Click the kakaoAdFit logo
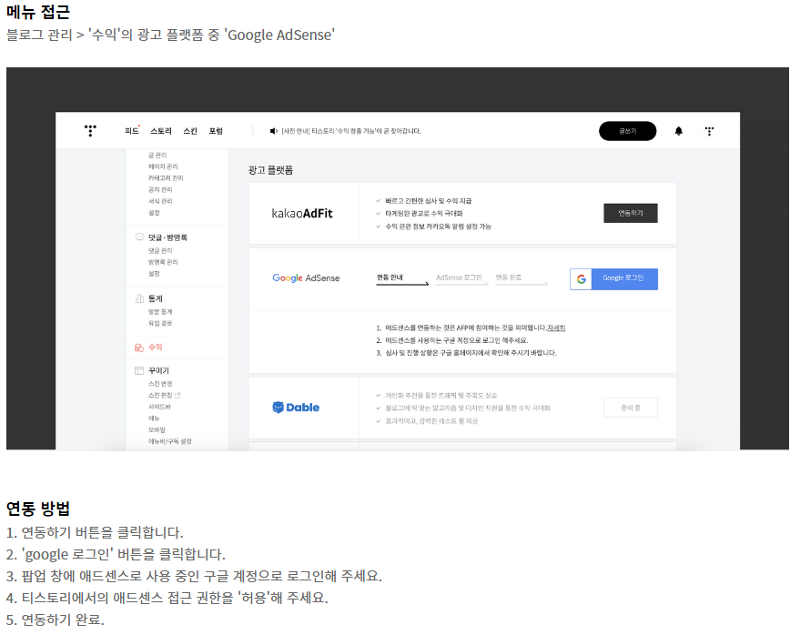This screenshot has height=635, width=790. 302,214
